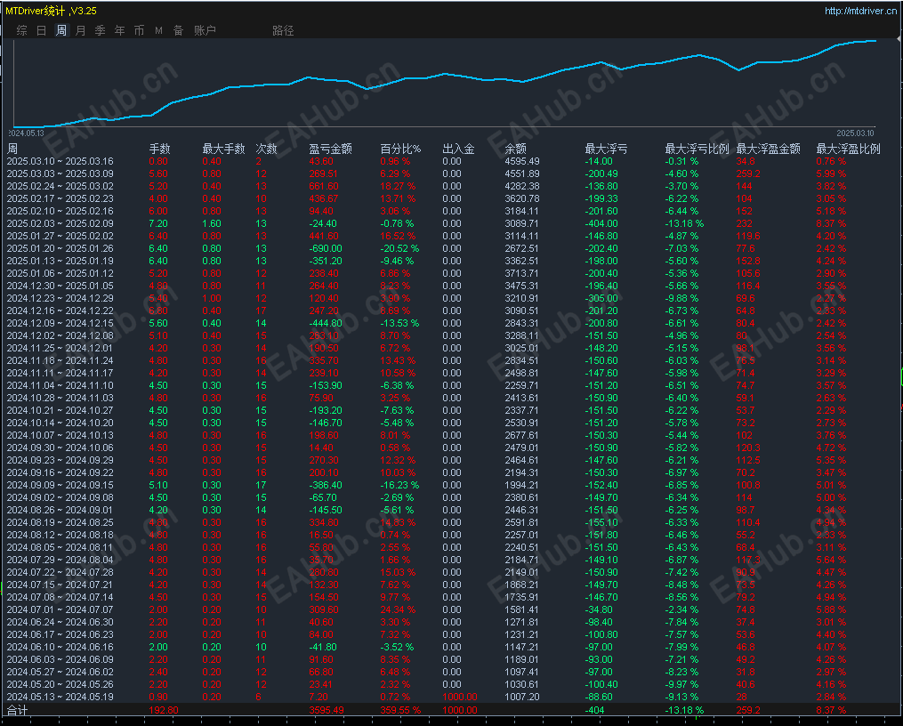This screenshot has height=726, width=903.
Task: Open the 季 quarterly statistics tab
Action: click(100, 30)
